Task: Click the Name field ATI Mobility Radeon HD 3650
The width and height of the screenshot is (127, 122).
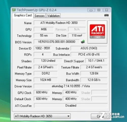Action: pyautogui.click(x=60, y=23)
